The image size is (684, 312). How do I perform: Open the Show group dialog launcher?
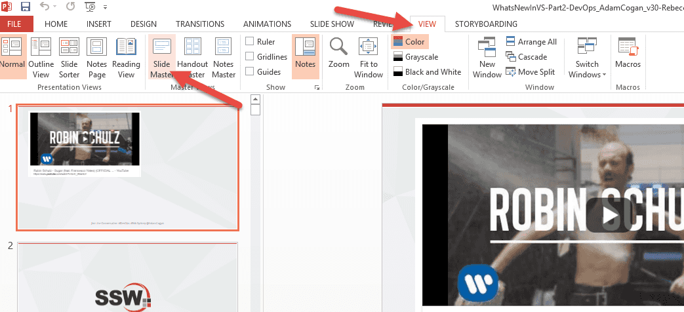coord(317,88)
